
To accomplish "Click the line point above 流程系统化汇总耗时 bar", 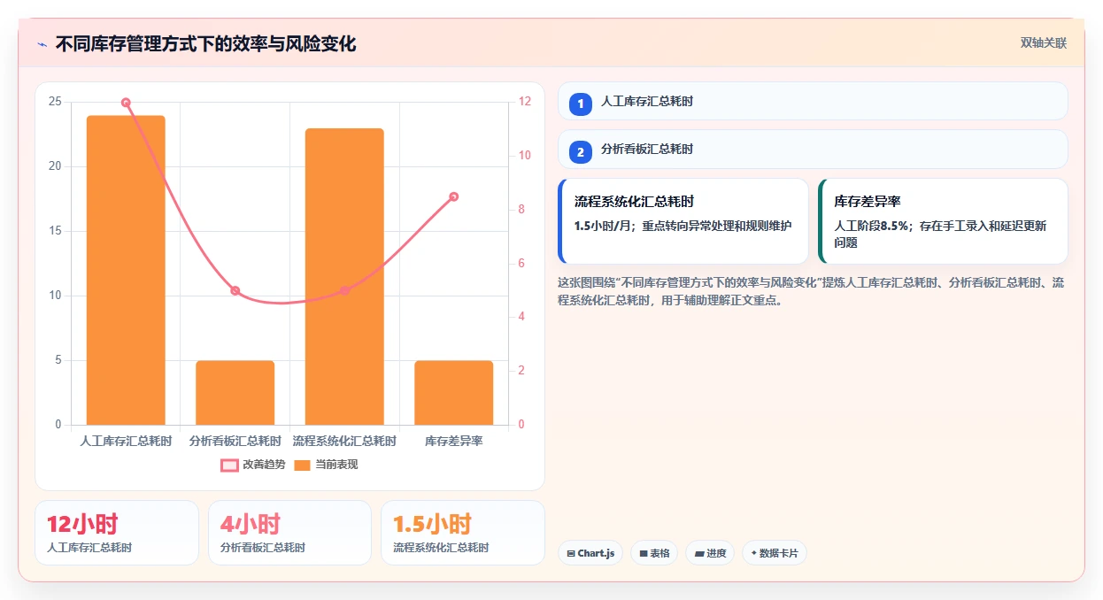I will coord(344,290).
